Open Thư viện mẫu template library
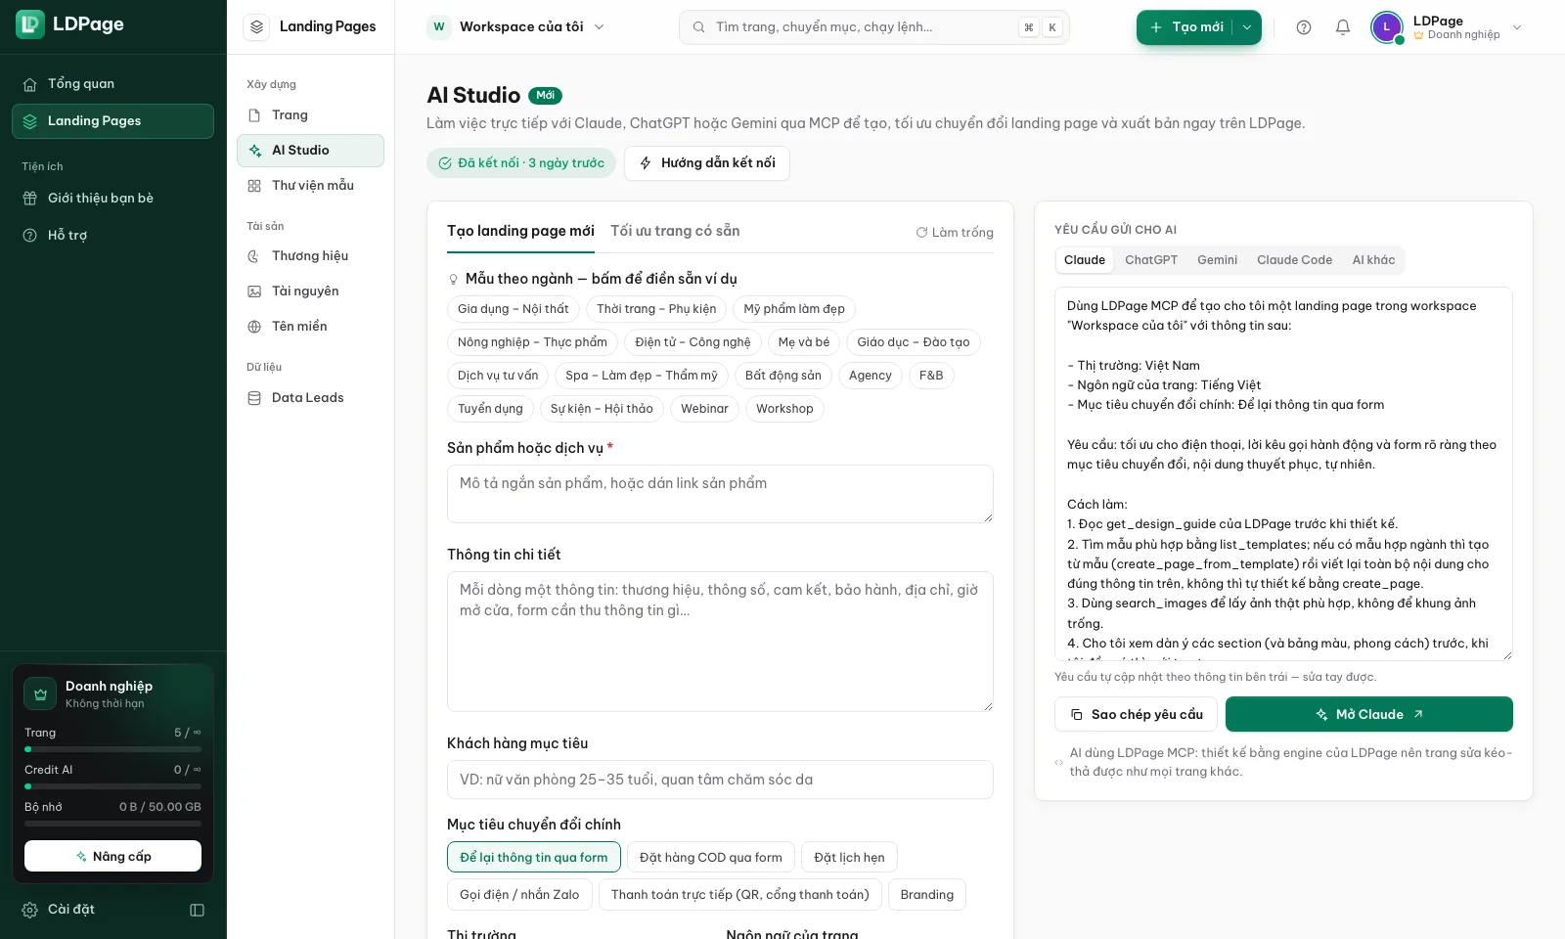 tap(310, 186)
